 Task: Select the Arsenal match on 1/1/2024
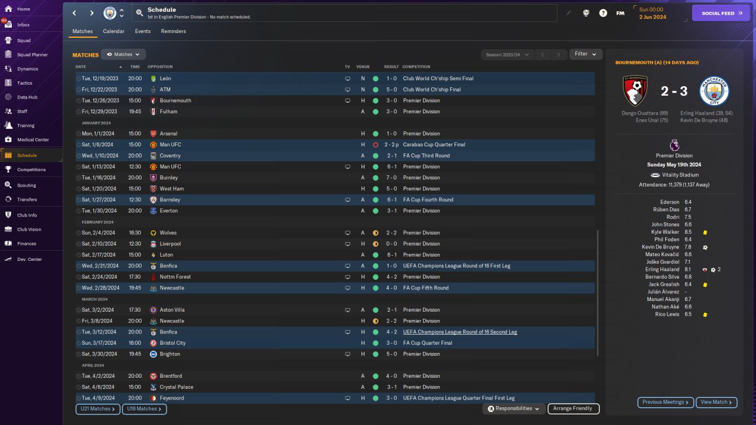coord(335,134)
